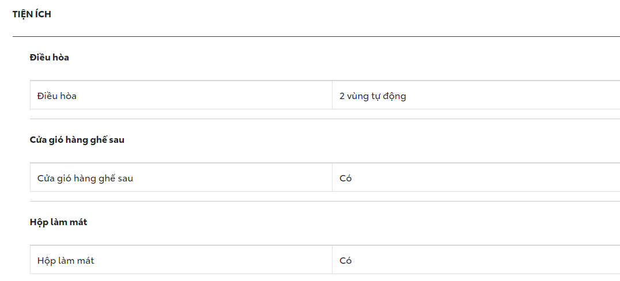
Task: Click left border of the Điều hòa table row
Action: click(30, 95)
